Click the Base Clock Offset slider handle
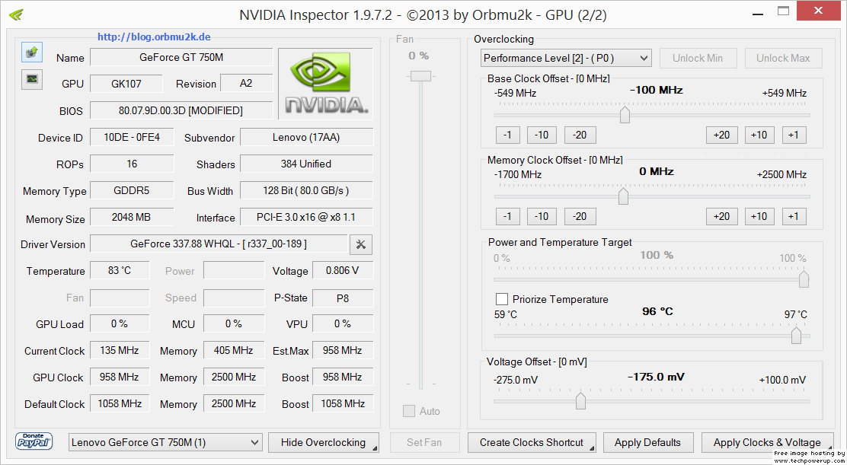 pyautogui.click(x=625, y=114)
